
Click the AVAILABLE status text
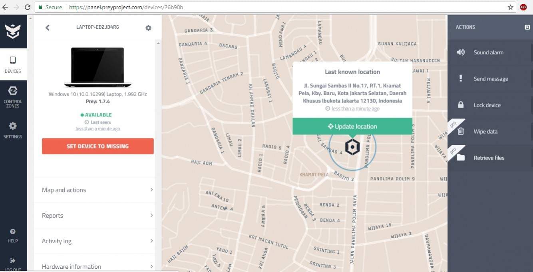pos(98,115)
